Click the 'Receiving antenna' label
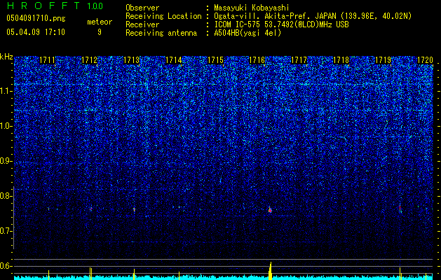Image resolution: width=441 pixels, height=280 pixels. point(161,34)
